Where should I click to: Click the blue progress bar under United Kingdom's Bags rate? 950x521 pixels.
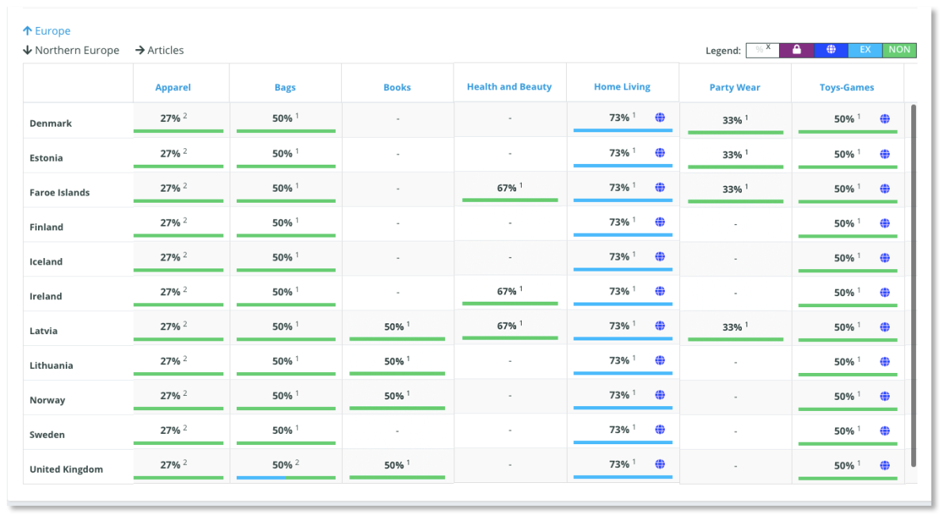point(261,478)
